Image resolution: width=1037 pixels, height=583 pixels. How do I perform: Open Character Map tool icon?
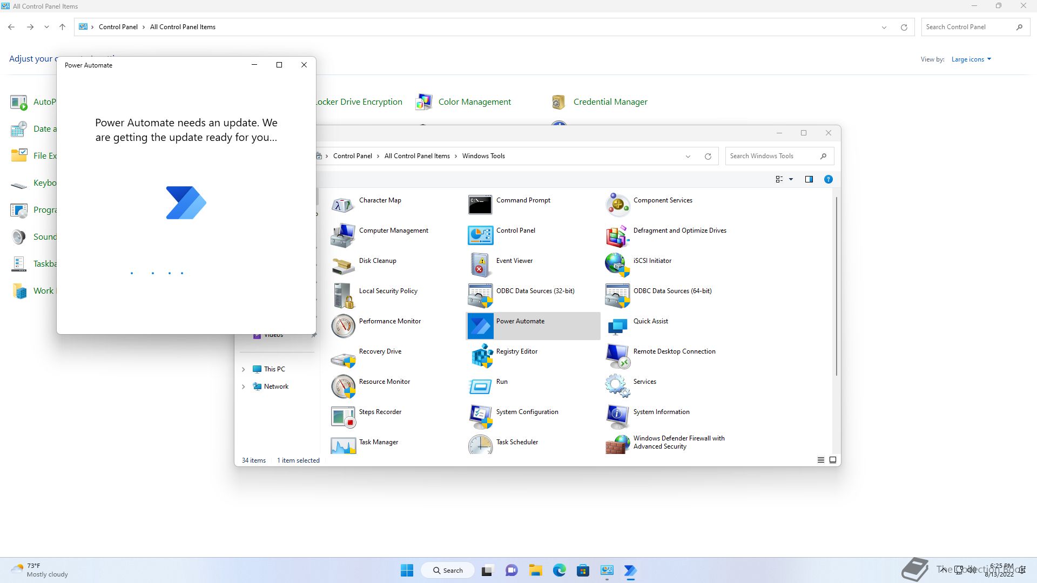pos(343,205)
